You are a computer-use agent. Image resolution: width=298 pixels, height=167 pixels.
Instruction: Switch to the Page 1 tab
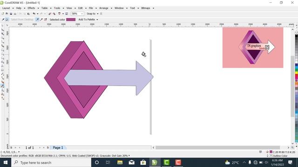[58, 148]
